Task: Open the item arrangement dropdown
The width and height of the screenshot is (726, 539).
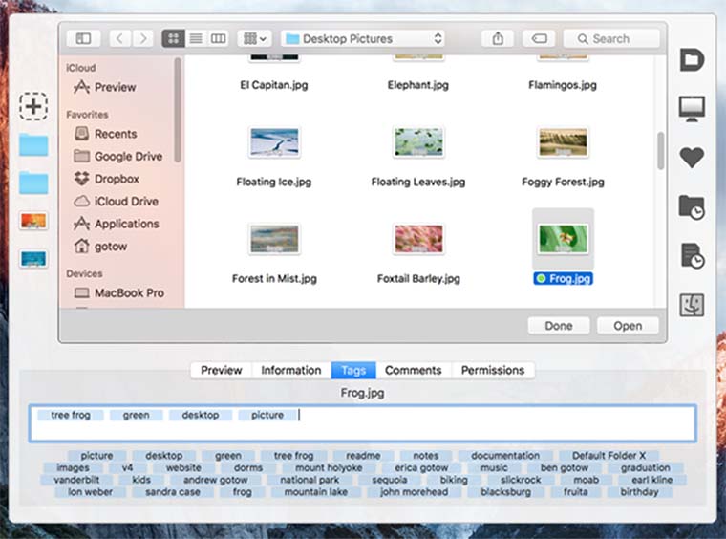Action: click(254, 38)
